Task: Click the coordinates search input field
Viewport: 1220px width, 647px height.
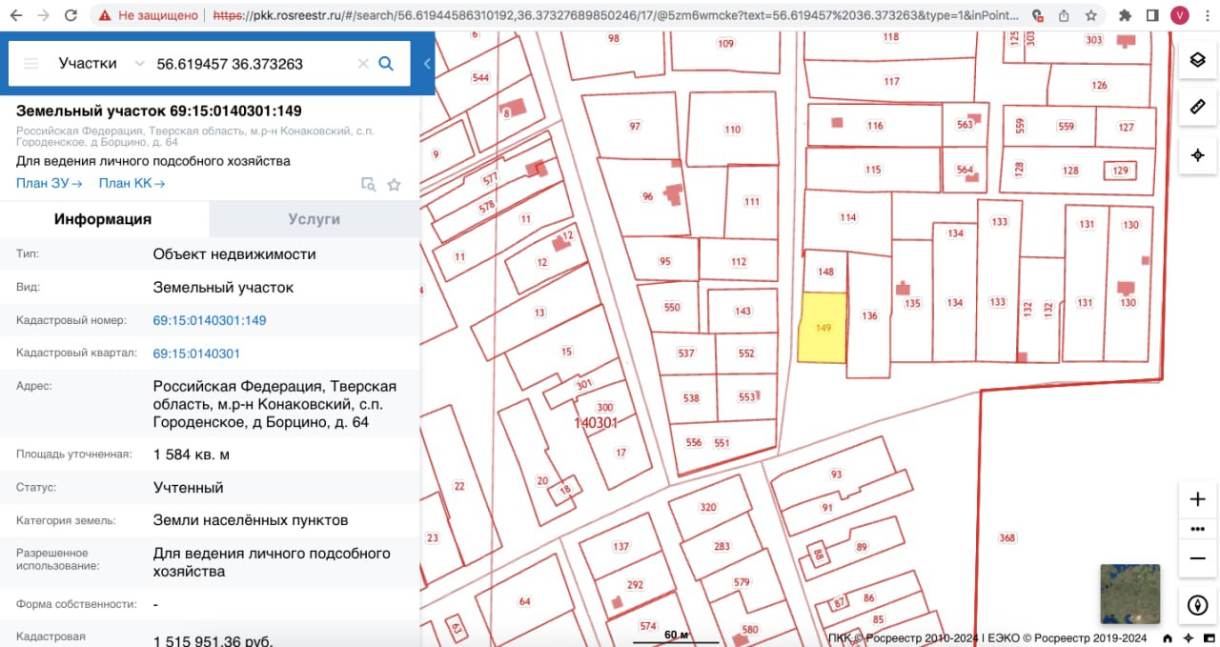Action: pyautogui.click(x=253, y=64)
